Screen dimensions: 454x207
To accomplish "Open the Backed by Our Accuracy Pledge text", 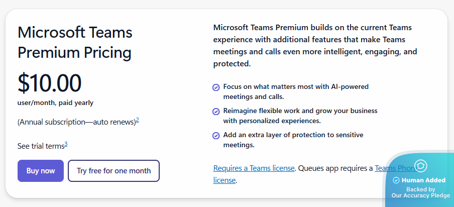I will [421, 192].
